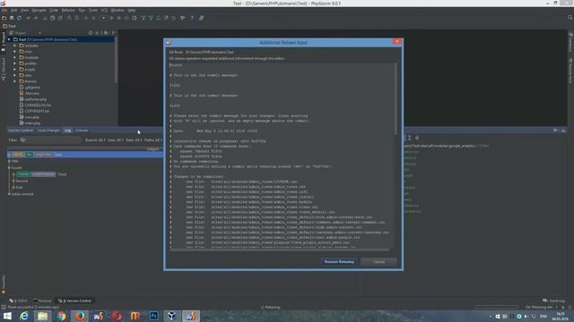Click Resume Rebasing in the rebase dialog
This screenshot has height=322, width=574.
click(339, 261)
